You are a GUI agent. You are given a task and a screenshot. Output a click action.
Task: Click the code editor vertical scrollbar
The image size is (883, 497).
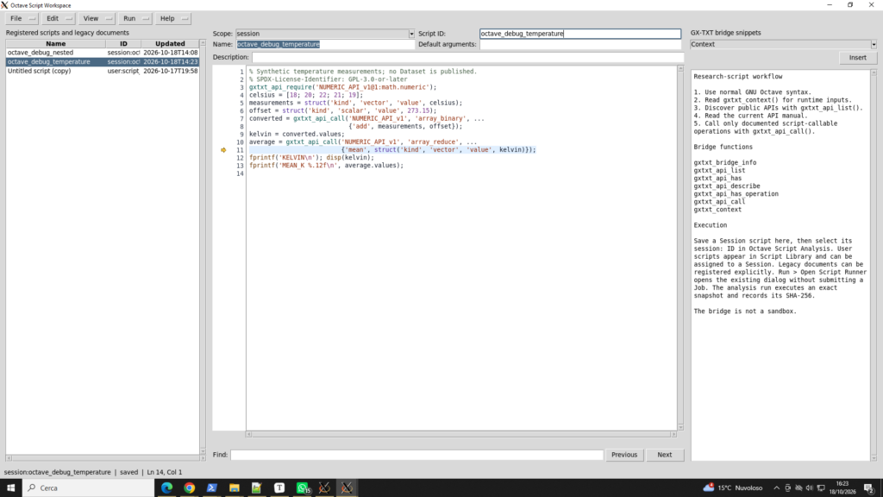coord(680,248)
